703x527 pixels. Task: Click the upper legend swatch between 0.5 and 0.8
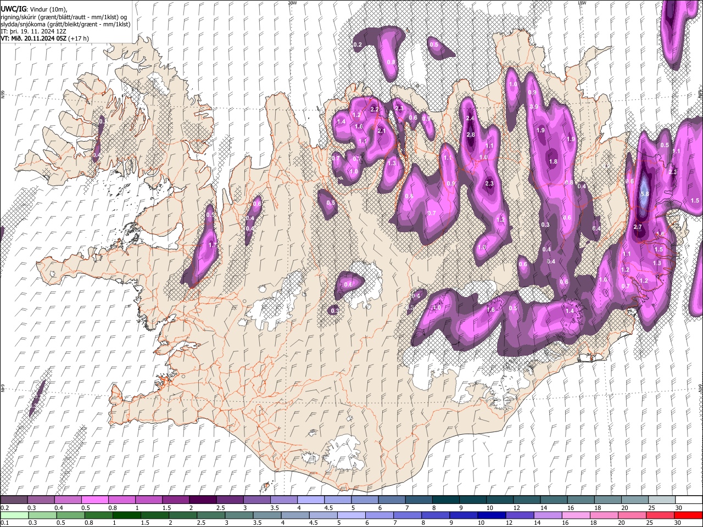(94, 500)
